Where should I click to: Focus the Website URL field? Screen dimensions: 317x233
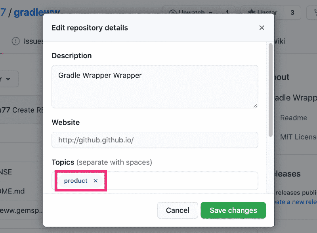coord(155,140)
